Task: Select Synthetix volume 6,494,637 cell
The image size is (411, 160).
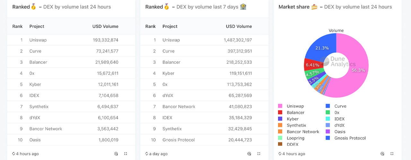Action: [108, 107]
